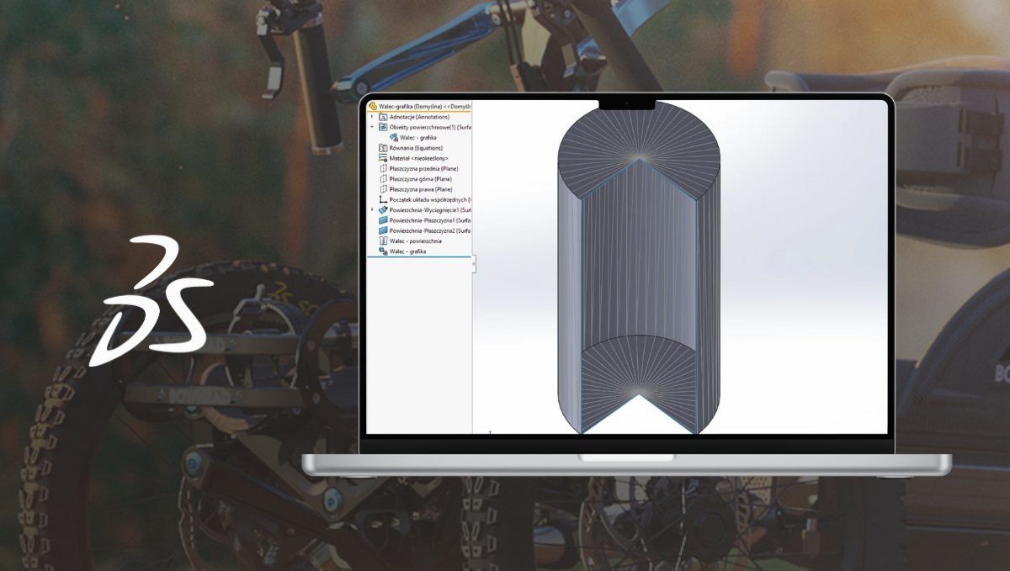Screen dimensions: 1010x571
Task: Select Walec - grafika body under Obiekty powierzchniowe
Action: [418, 137]
